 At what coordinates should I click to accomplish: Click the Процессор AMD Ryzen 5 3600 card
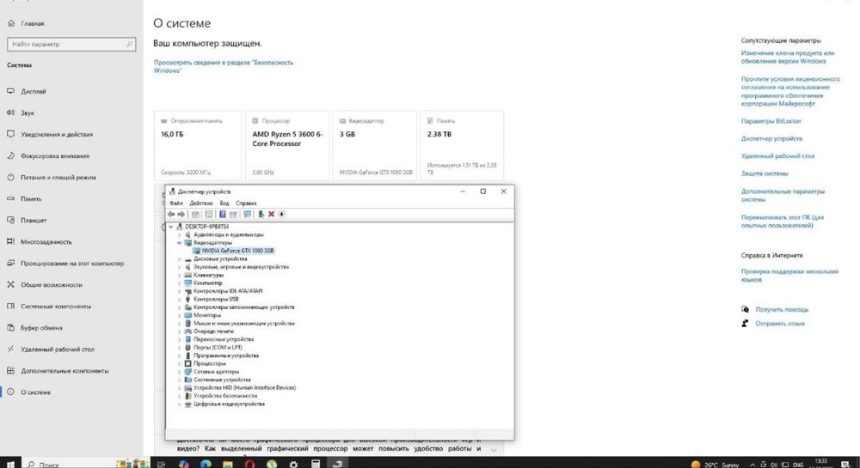point(287,146)
